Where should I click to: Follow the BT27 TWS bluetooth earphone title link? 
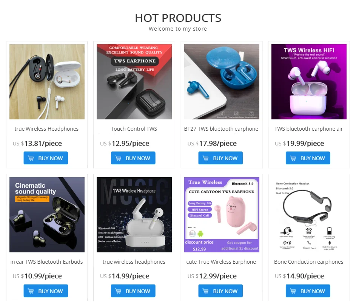coord(221,129)
